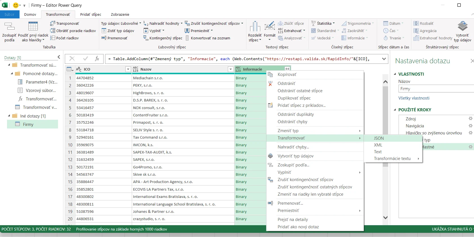Collapse POUŽITÉ KROKY section
The width and height of the screenshot is (474, 237).
395,110
